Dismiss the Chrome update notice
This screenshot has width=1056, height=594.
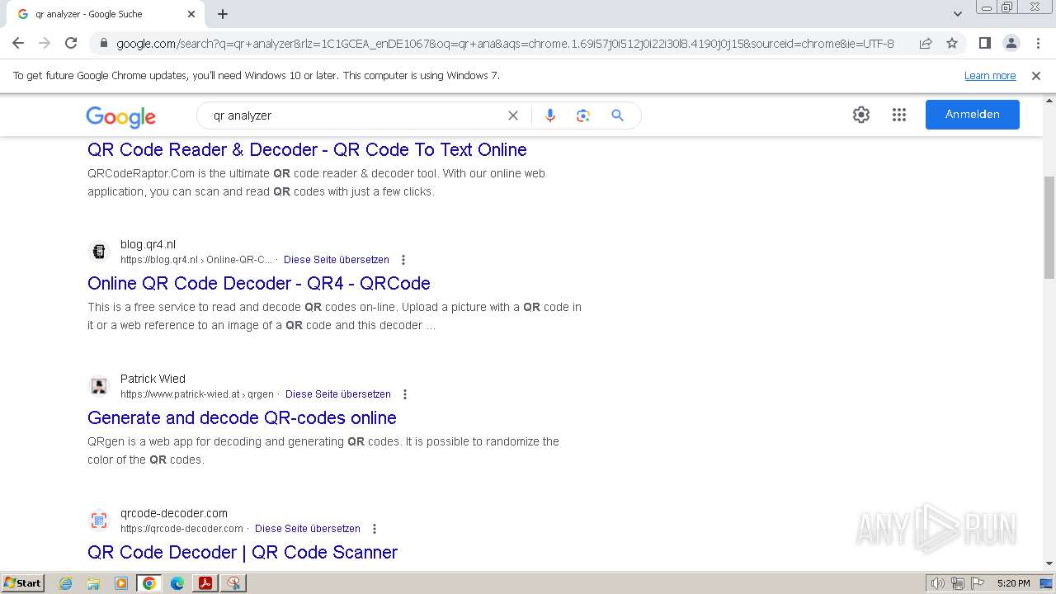1036,76
